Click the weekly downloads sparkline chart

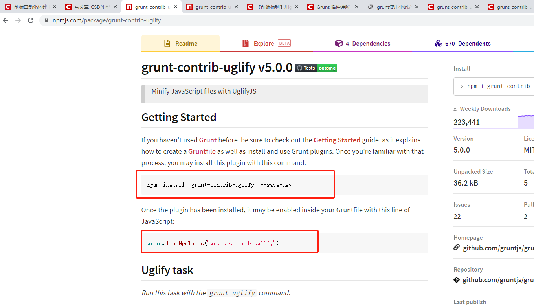526,121
